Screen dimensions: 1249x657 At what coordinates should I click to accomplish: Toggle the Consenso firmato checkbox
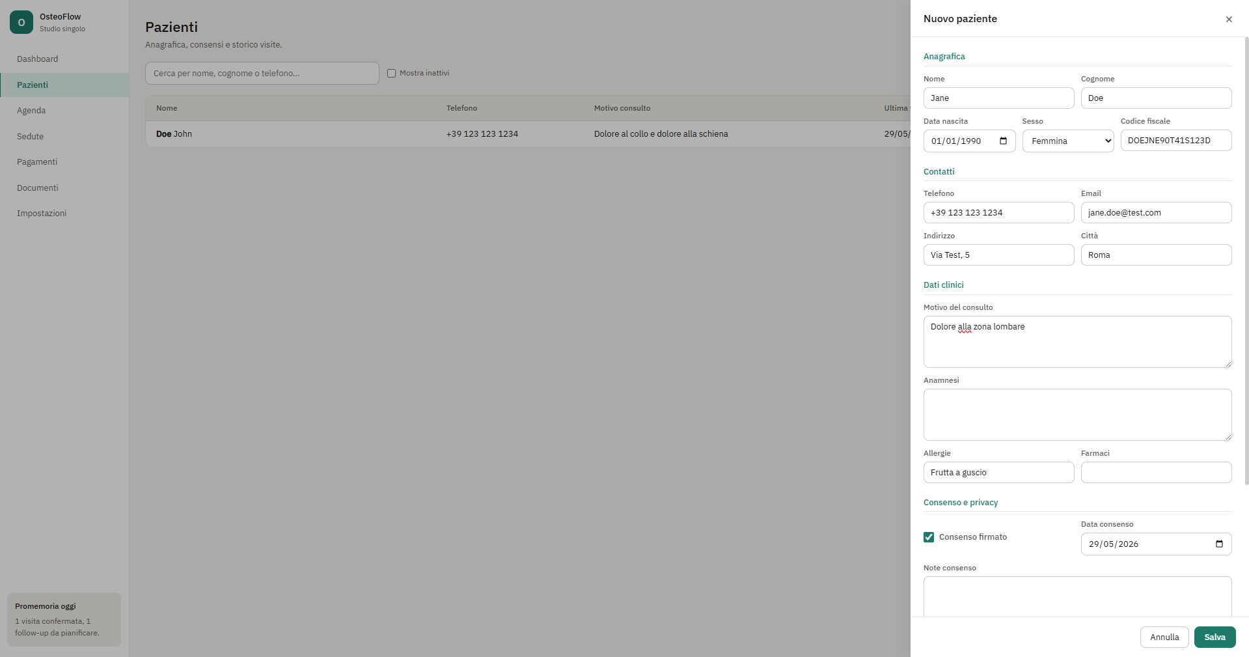pyautogui.click(x=929, y=537)
